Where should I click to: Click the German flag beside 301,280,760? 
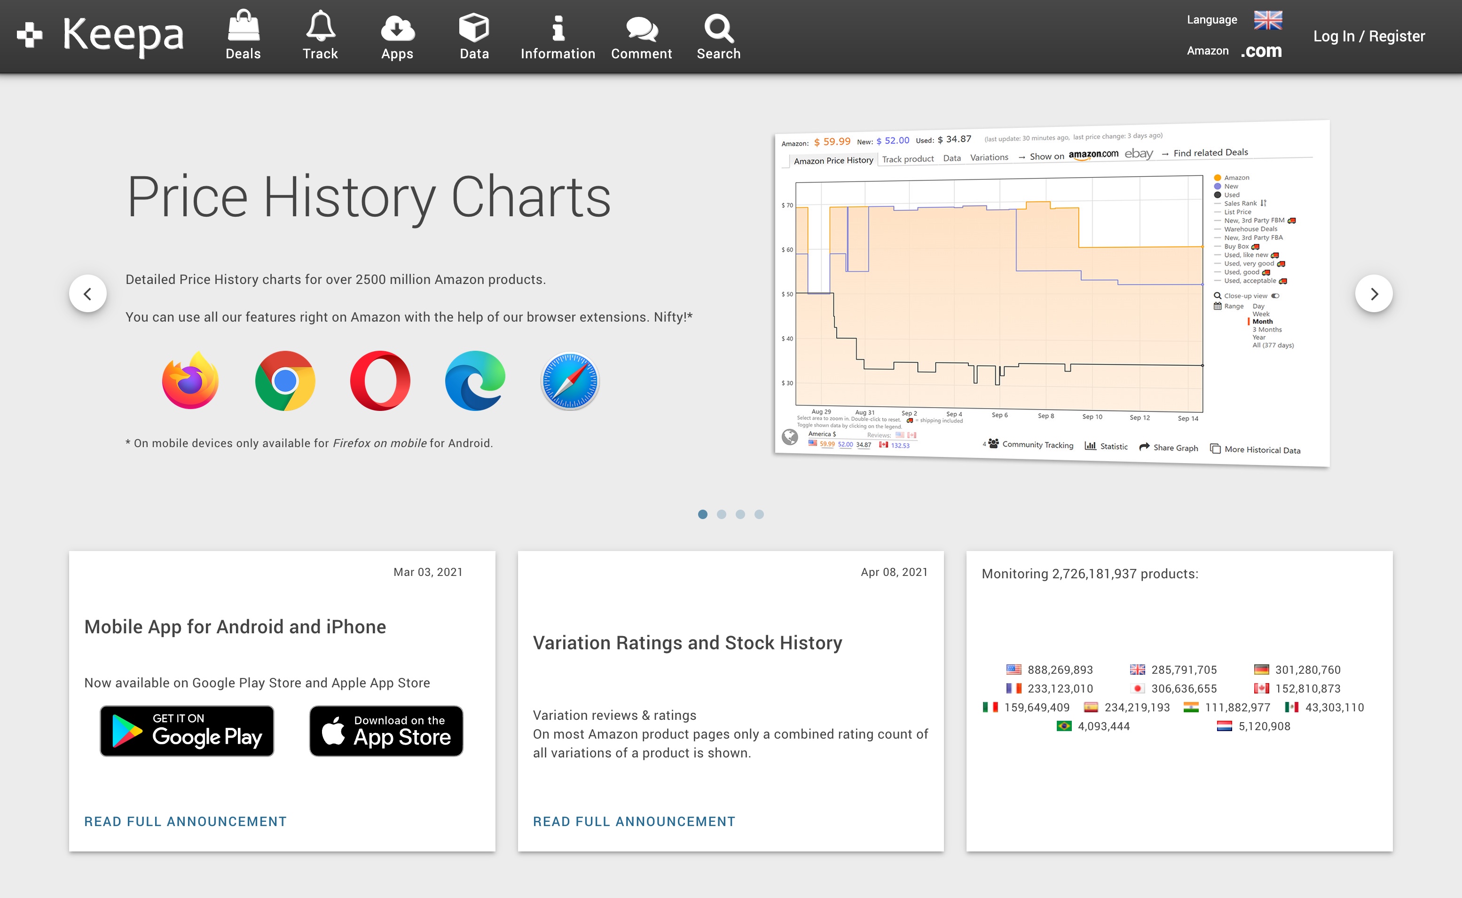tap(1261, 670)
